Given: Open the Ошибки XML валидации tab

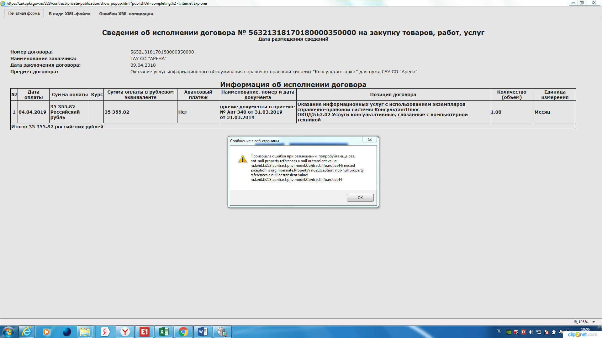Looking at the screenshot, I should click(x=126, y=14).
